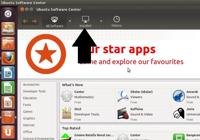Screen dimensions: 200x140
Task: Choose the Graphics category
Action: pyautogui.click(x=29, y=118)
